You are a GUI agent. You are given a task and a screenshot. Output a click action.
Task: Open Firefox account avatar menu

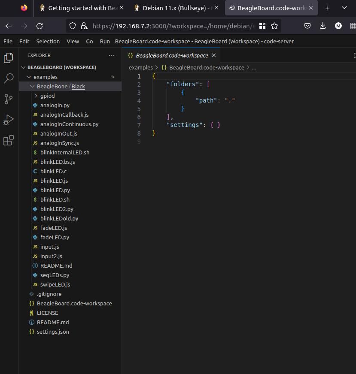click(x=338, y=26)
